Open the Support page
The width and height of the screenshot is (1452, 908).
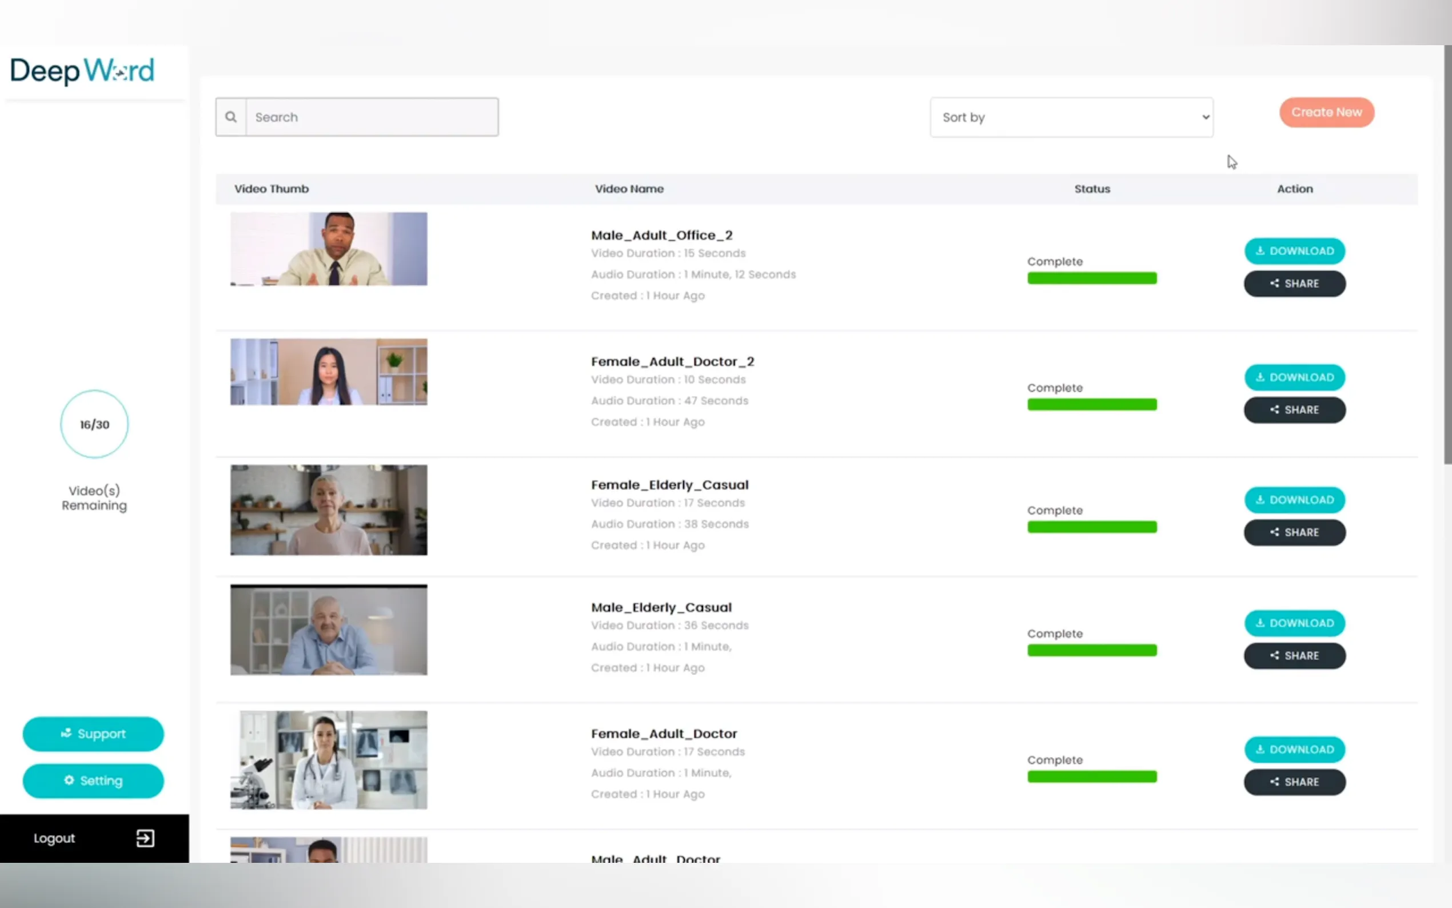[x=93, y=733]
